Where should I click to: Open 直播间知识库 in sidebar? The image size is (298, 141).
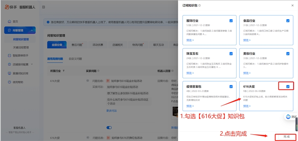(20, 73)
